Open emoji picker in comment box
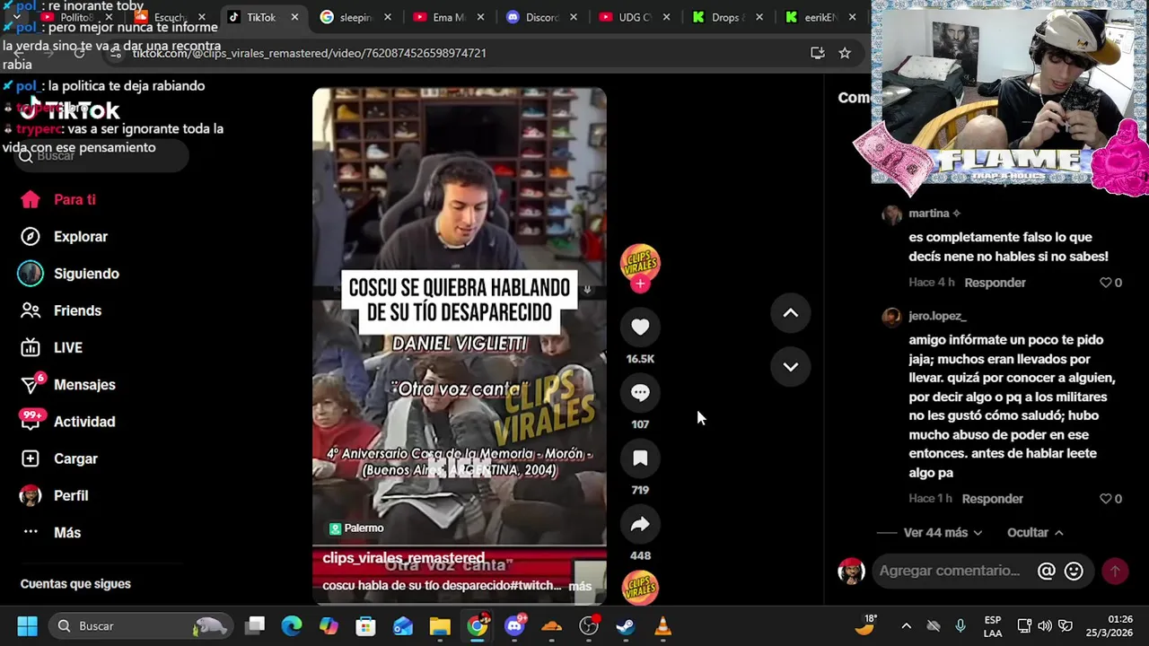This screenshot has height=646, width=1149. [x=1074, y=571]
